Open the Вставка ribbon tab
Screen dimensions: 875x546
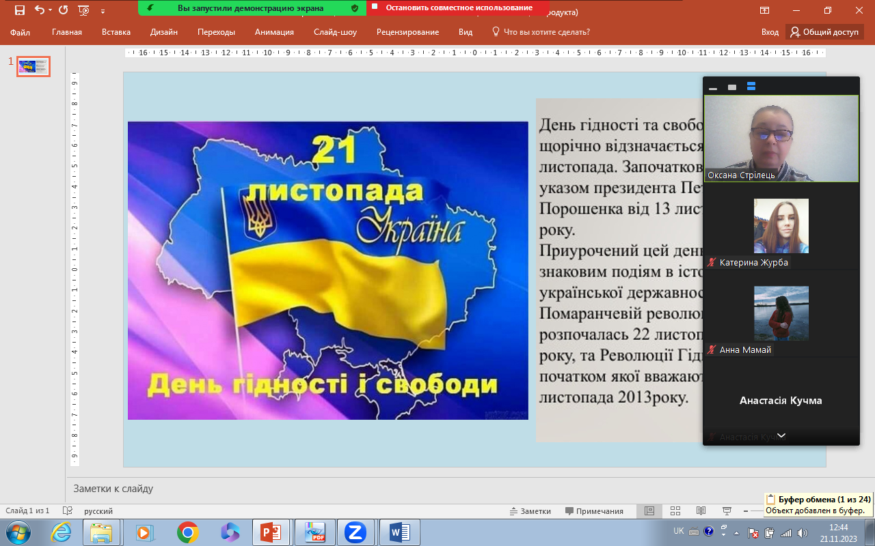116,32
